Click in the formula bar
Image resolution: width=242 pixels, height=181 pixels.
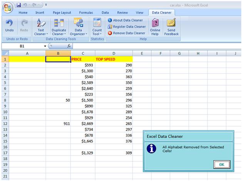(x=157, y=46)
